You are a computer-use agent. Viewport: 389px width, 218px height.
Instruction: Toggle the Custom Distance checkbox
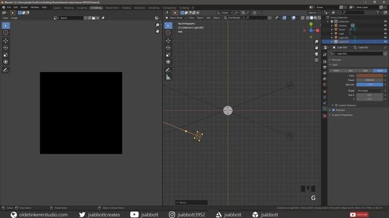(336, 105)
